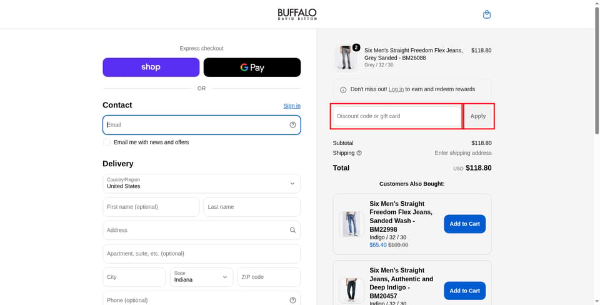This screenshot has height=305, width=600.
Task: Focus the ZIP code field
Action: pyautogui.click(x=269, y=277)
